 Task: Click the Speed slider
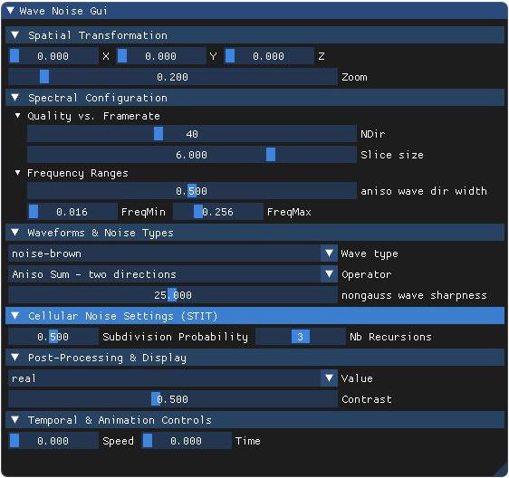[53, 441]
